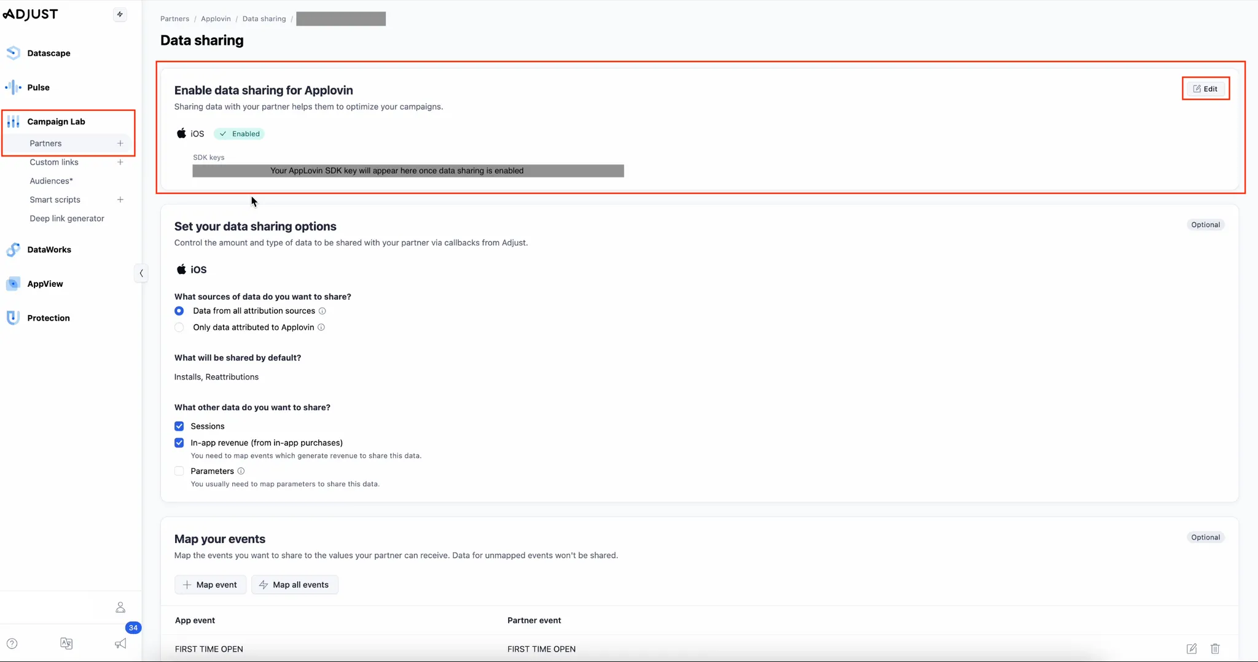
Task: Open Protection from the sidebar
Action: pos(49,318)
